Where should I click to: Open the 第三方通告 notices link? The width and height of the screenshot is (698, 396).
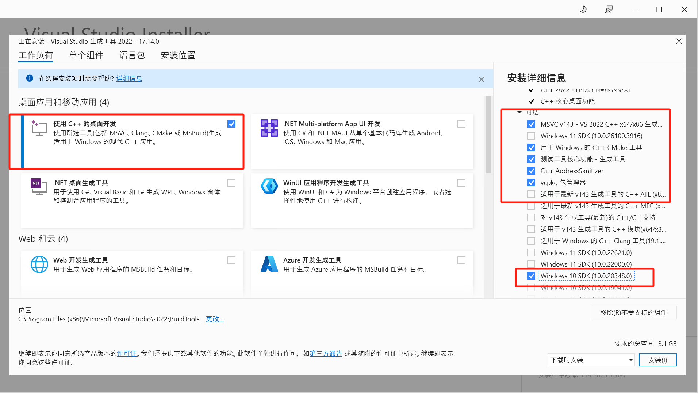pos(326,354)
